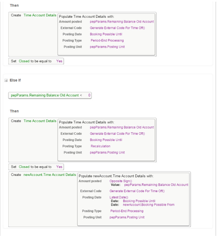Image resolution: width=217 pixels, height=237 pixels.
Task: Click the newAccount.Time Account Details link
Action: tap(50, 175)
